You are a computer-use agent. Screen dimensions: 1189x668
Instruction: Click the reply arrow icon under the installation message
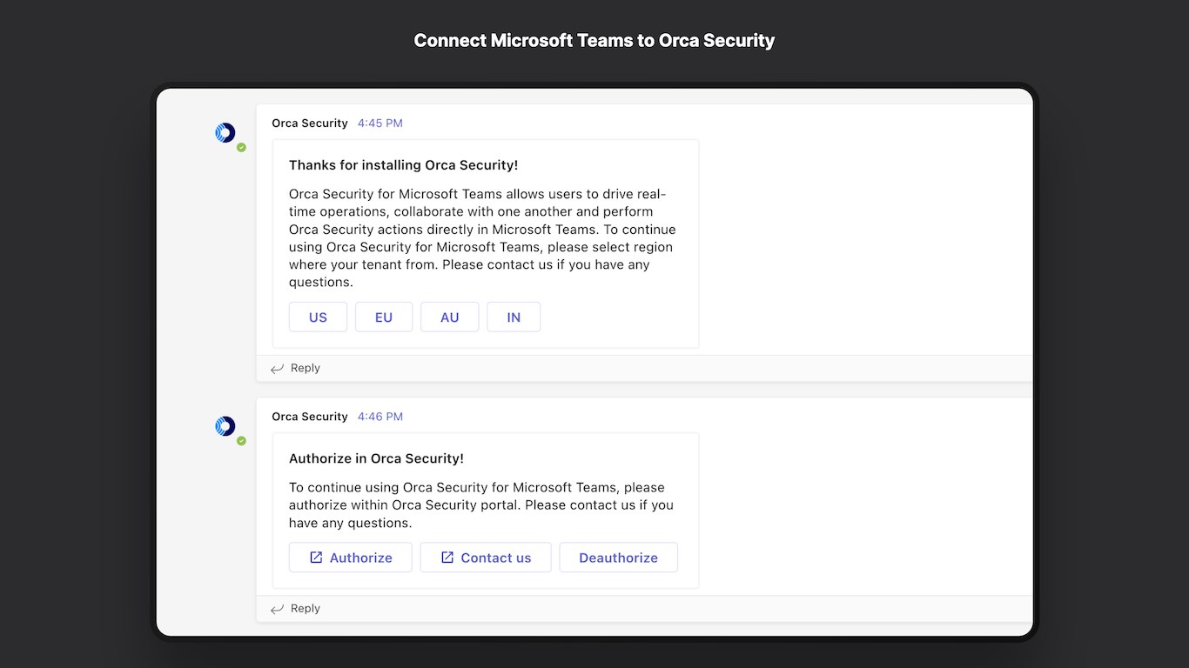[x=277, y=369]
